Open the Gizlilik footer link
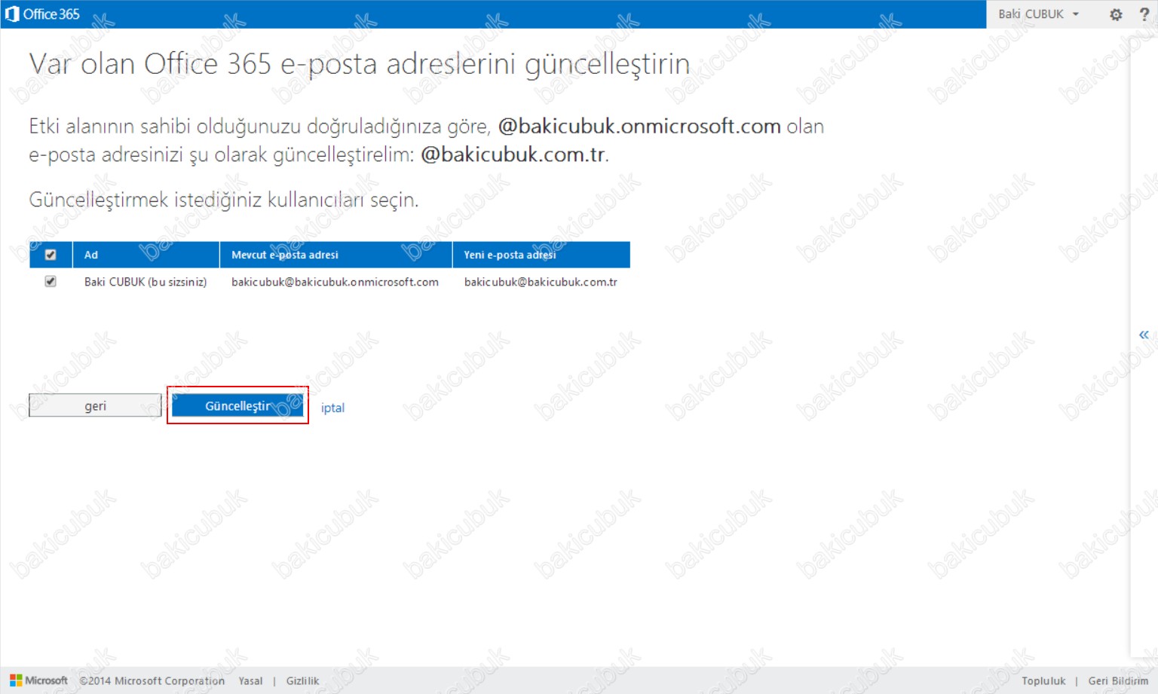This screenshot has height=694, width=1158. tap(302, 680)
